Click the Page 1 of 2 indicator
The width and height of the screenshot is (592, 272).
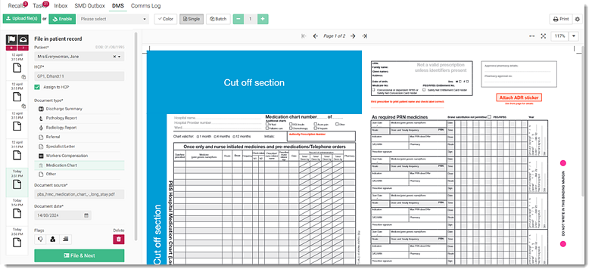pos(334,36)
